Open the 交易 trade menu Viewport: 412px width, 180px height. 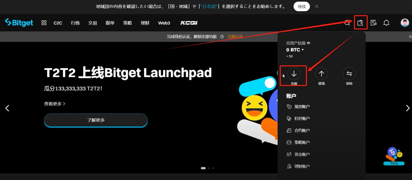93,23
